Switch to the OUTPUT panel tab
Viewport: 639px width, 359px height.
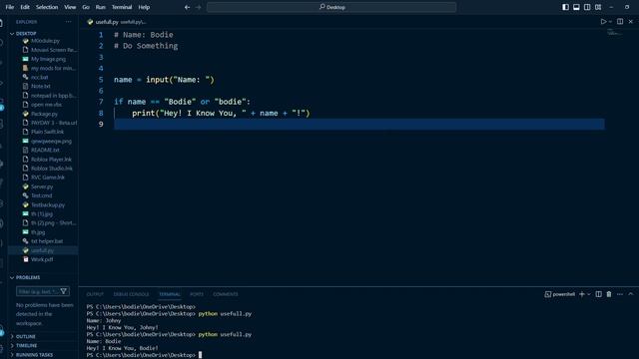coord(95,294)
